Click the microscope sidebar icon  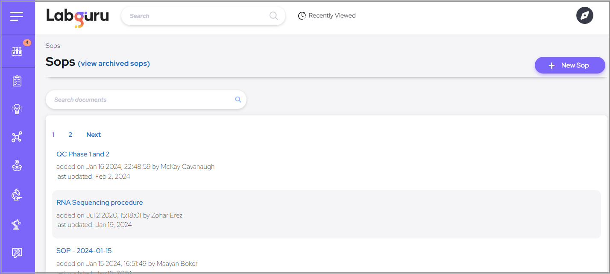tap(17, 195)
